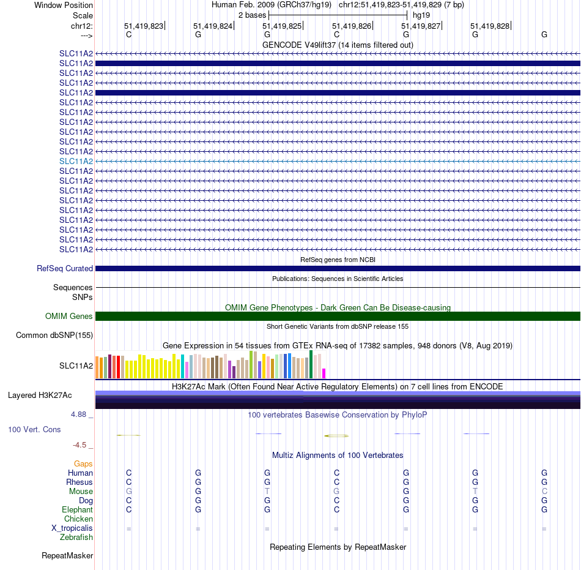
Task: Click the 4.88 PhyloP upper scale value
Action: [78, 414]
